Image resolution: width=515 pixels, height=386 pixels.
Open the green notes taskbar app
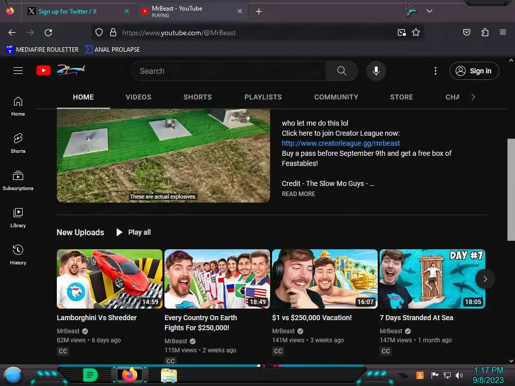tap(90, 375)
